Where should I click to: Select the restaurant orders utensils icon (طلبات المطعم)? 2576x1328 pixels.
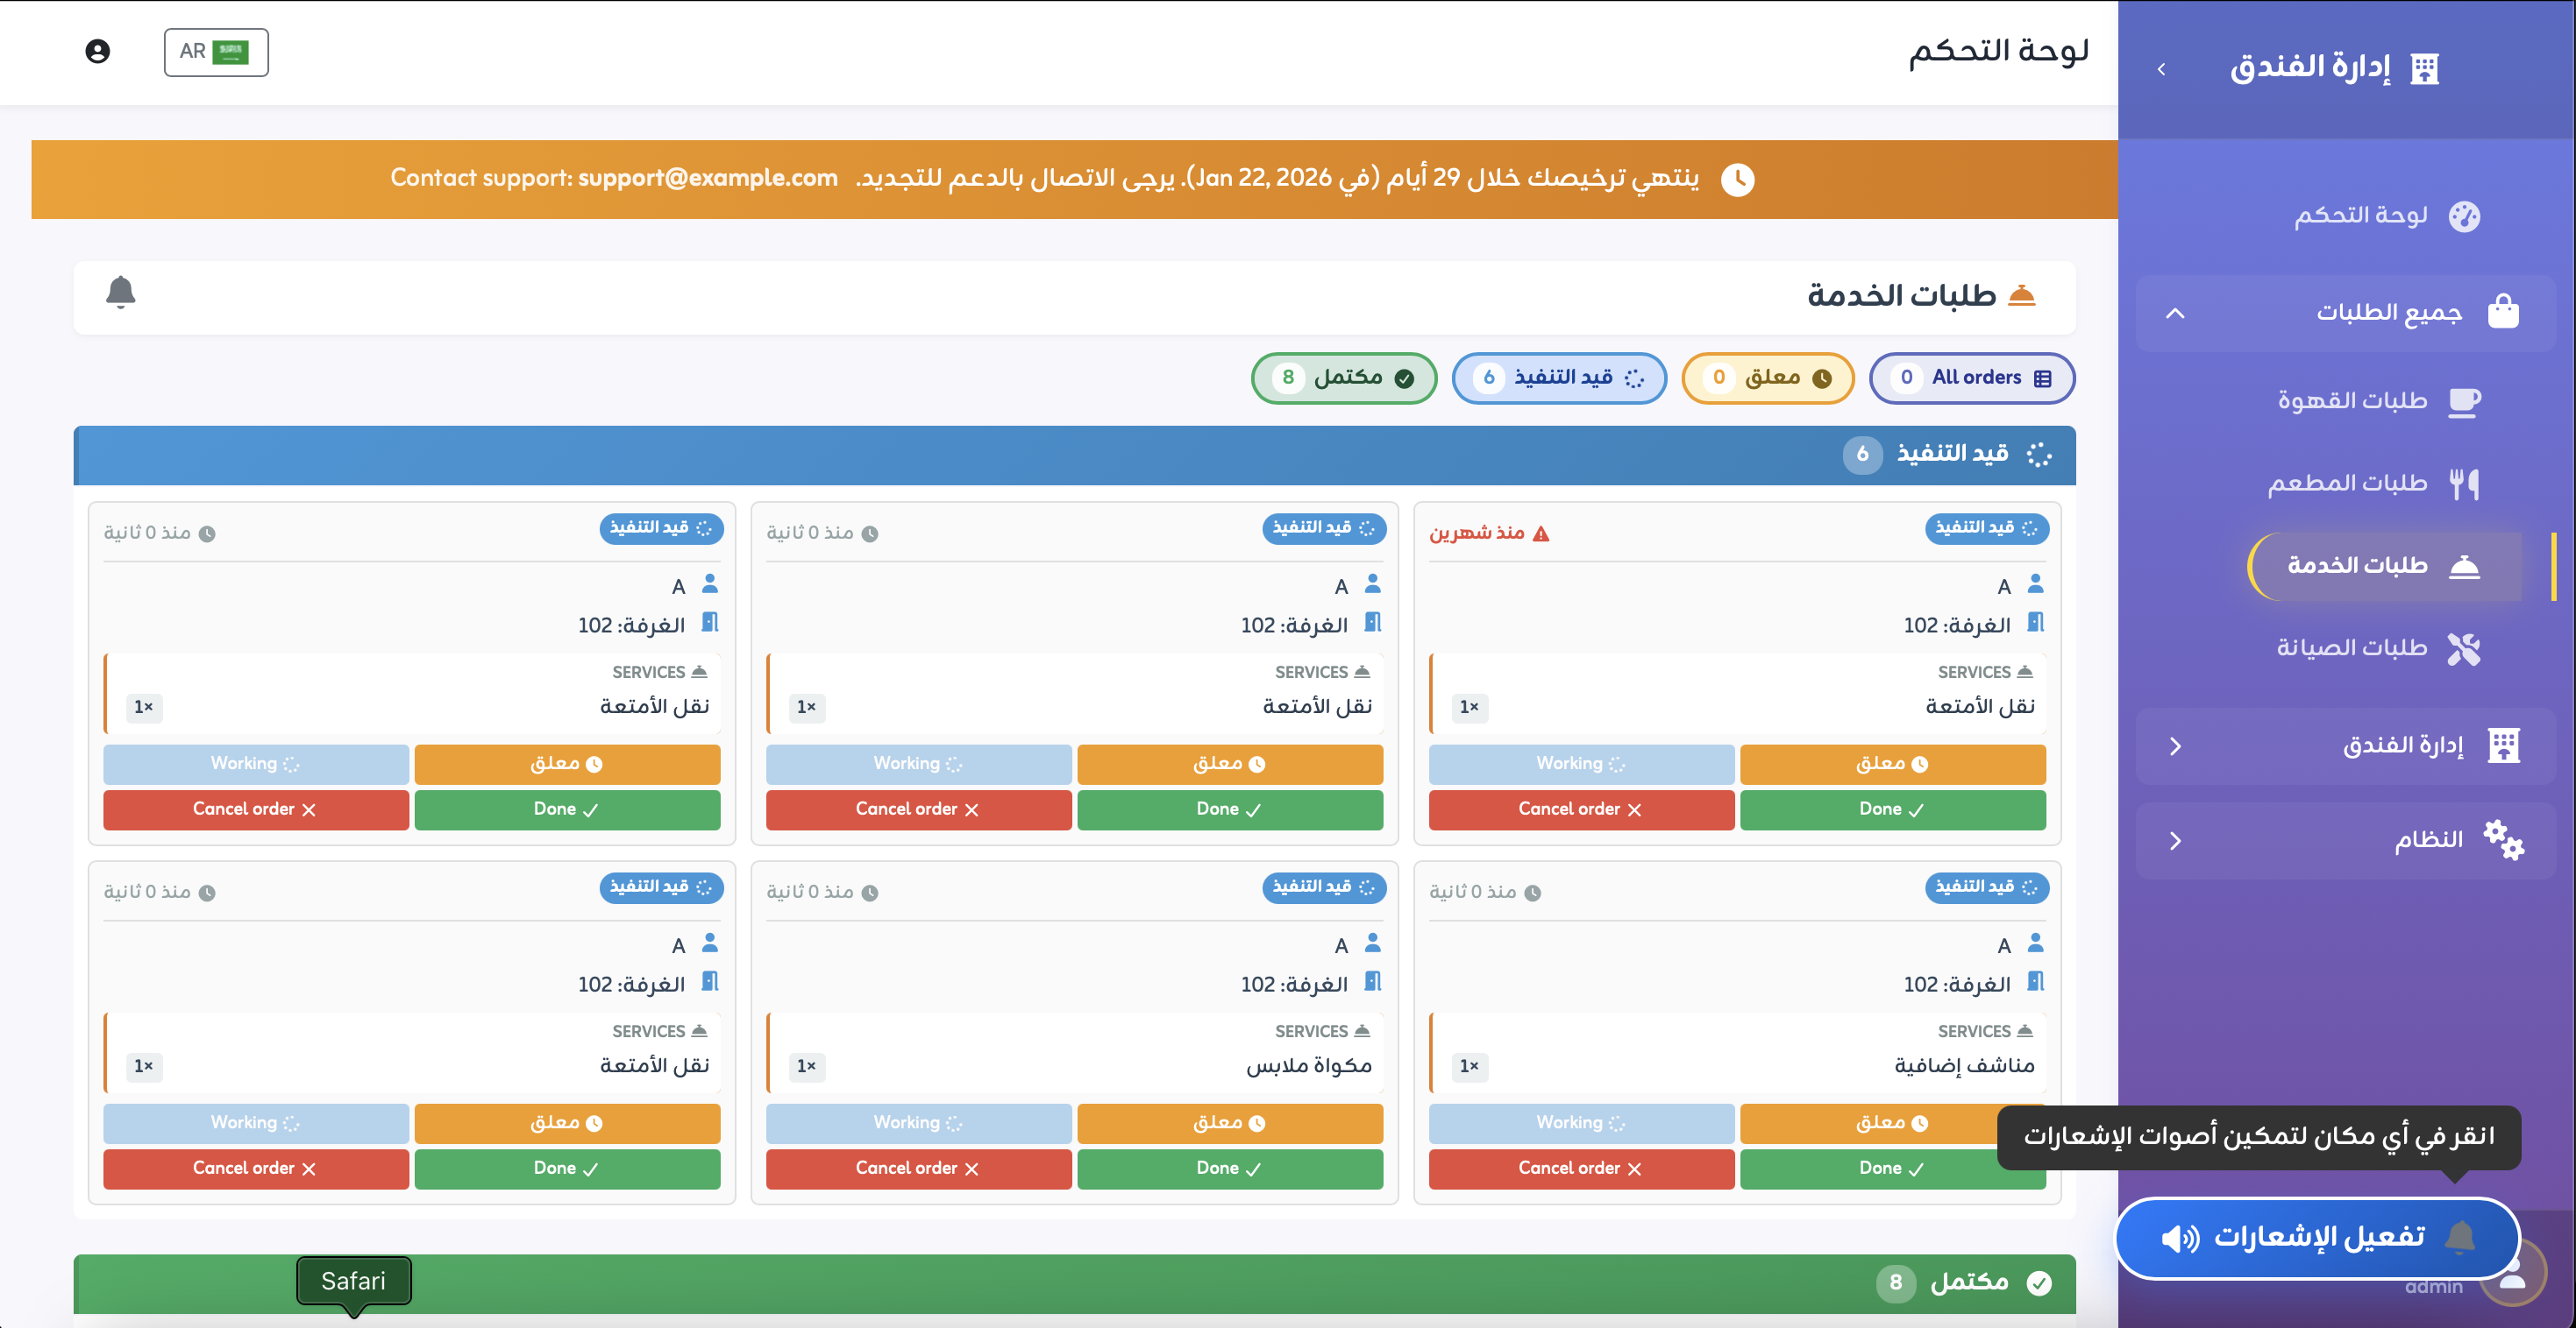click(2466, 483)
